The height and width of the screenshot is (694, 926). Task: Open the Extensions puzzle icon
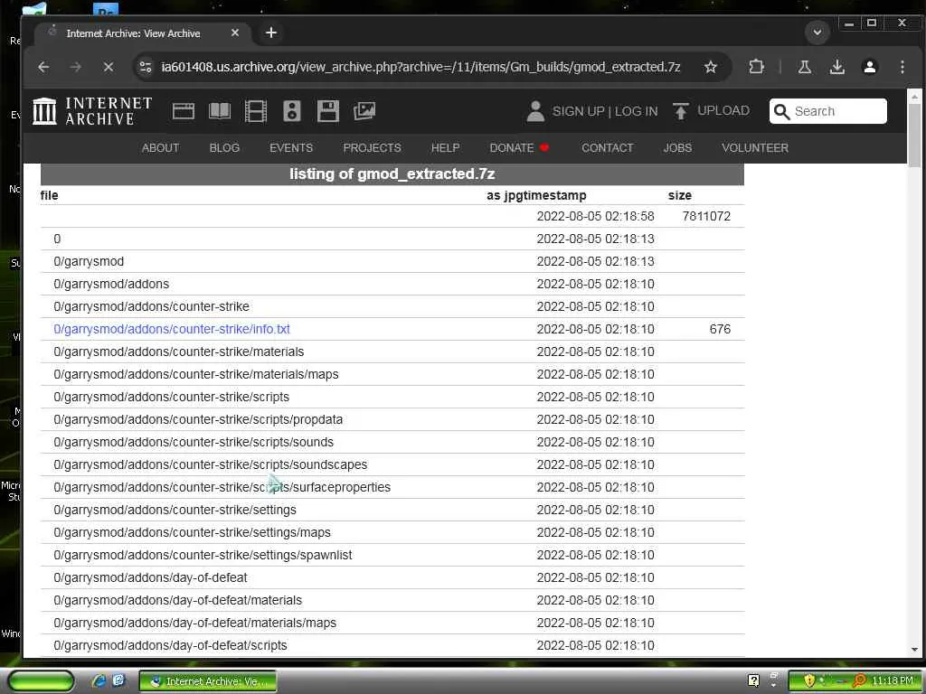[756, 67]
